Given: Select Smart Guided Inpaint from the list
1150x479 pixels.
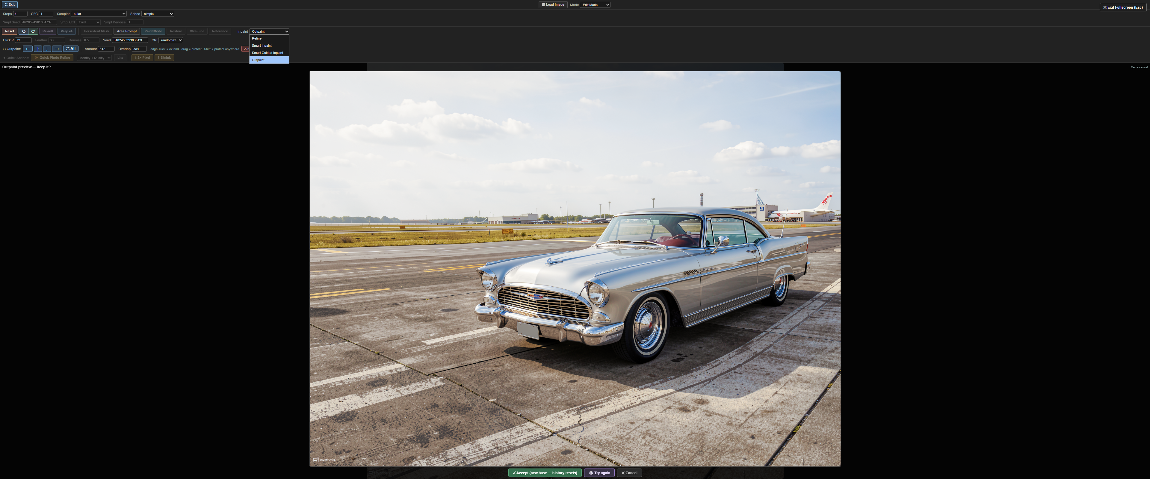Looking at the screenshot, I should point(269,53).
